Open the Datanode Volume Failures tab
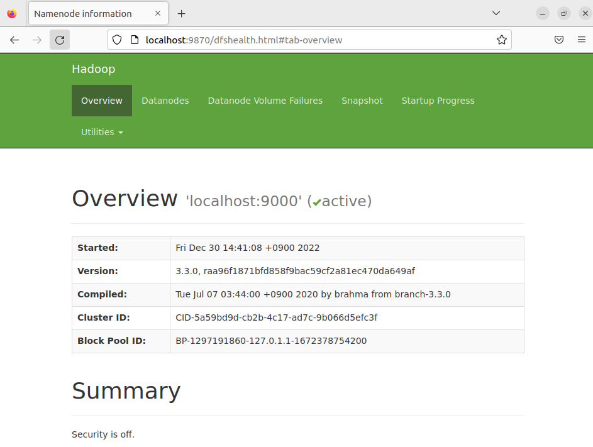The image size is (593, 447). [265, 101]
